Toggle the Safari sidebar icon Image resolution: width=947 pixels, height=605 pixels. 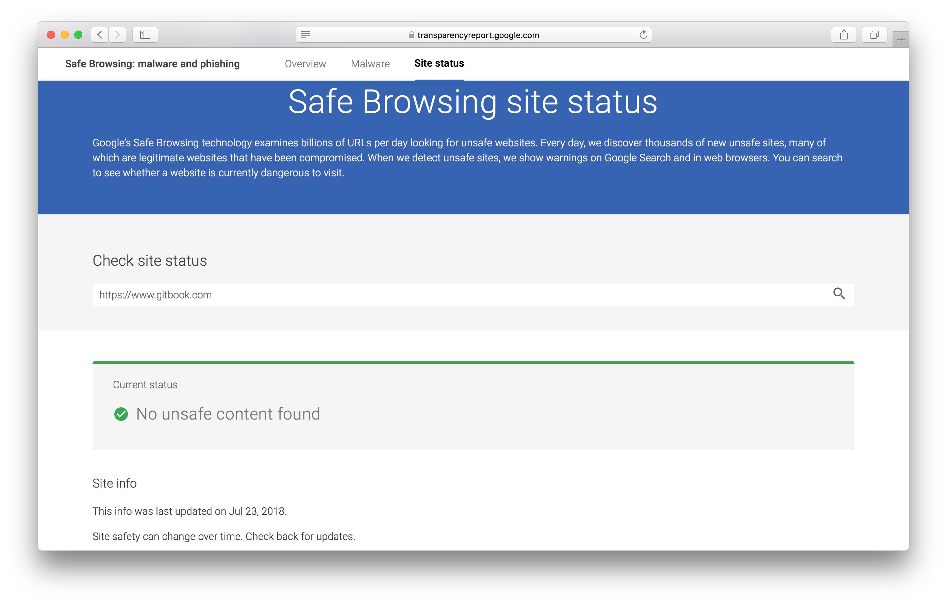point(145,35)
